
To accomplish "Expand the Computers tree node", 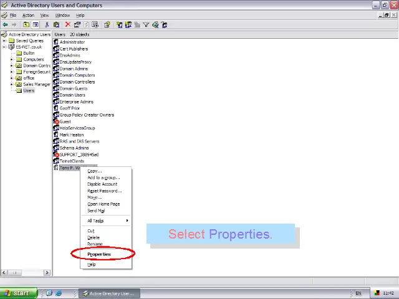I will [11, 59].
